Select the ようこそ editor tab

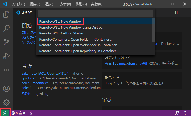[24, 13]
